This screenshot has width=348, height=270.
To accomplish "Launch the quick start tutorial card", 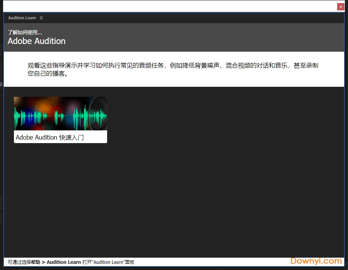I will tap(60, 120).
